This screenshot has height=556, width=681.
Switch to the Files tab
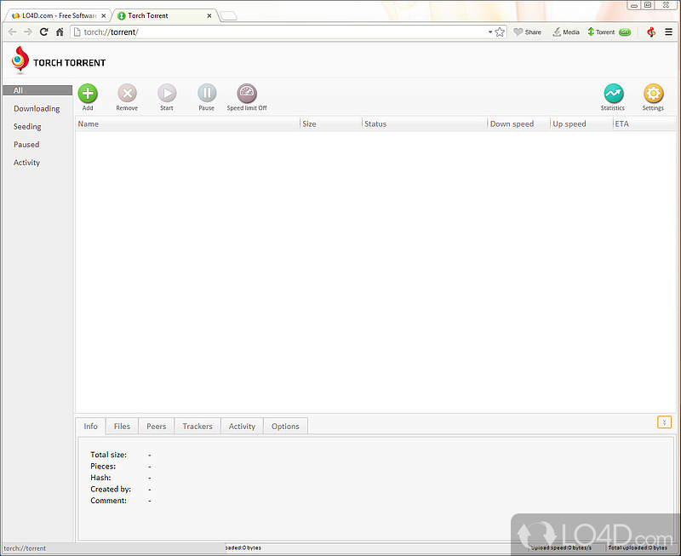pyautogui.click(x=122, y=426)
